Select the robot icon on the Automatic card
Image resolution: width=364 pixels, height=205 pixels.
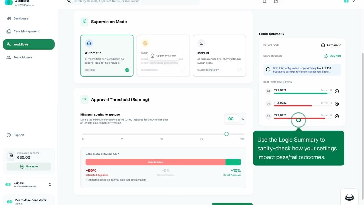pos(89,43)
